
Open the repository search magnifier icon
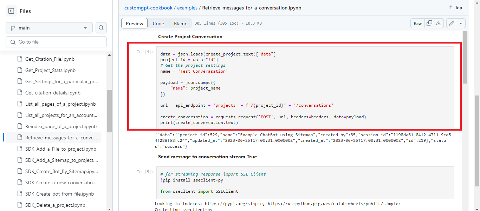click(101, 27)
